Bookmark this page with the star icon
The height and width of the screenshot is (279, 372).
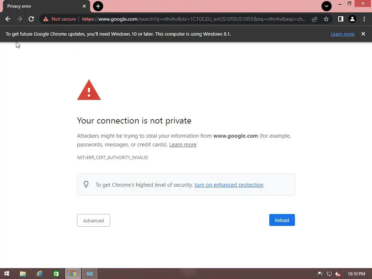click(326, 19)
